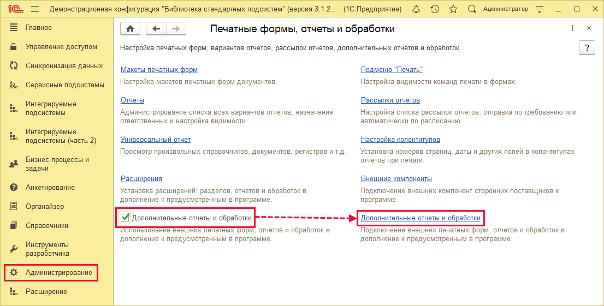Screen dimensions: 604x306
Task: Click the question mark help button
Action: pyautogui.click(x=587, y=47)
